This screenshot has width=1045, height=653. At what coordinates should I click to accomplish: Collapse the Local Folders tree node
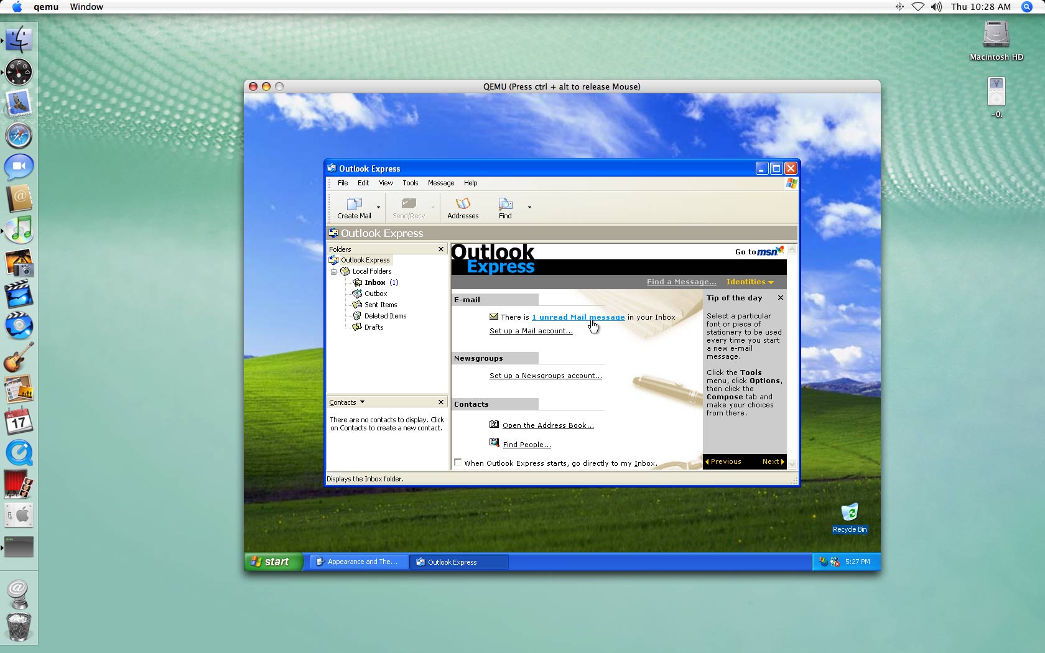(x=333, y=272)
